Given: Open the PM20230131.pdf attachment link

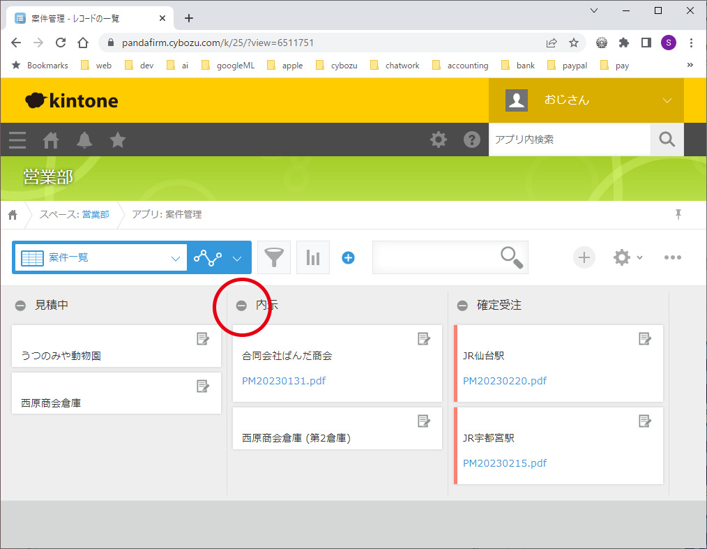Looking at the screenshot, I should coord(284,381).
